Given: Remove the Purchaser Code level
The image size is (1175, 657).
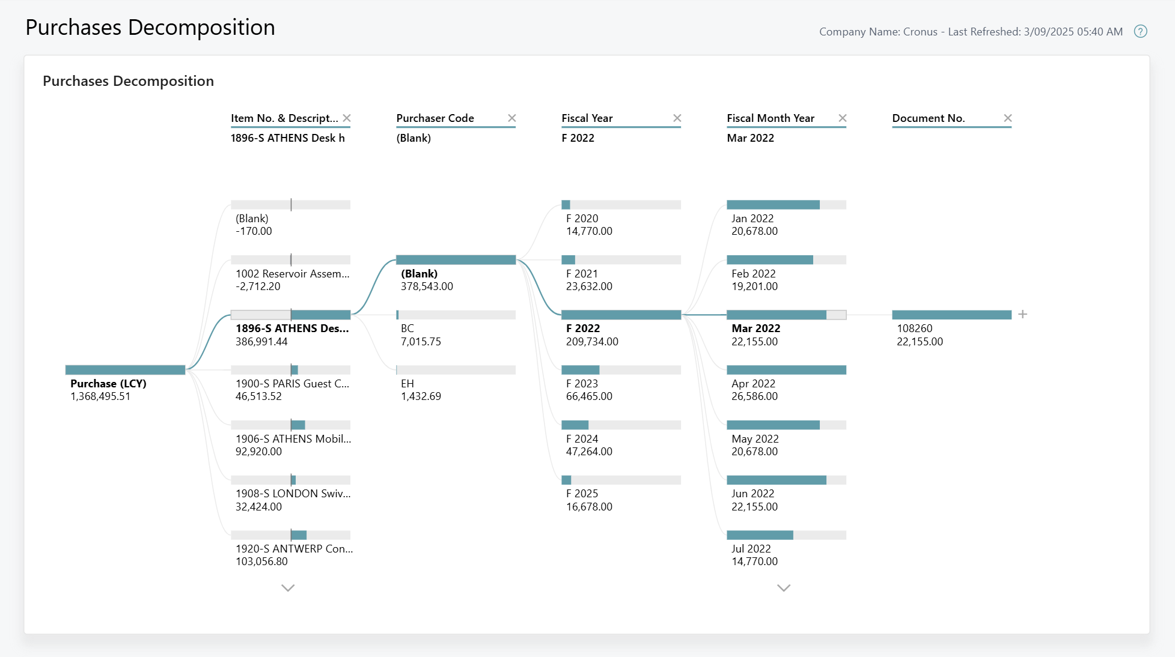Looking at the screenshot, I should pos(512,118).
